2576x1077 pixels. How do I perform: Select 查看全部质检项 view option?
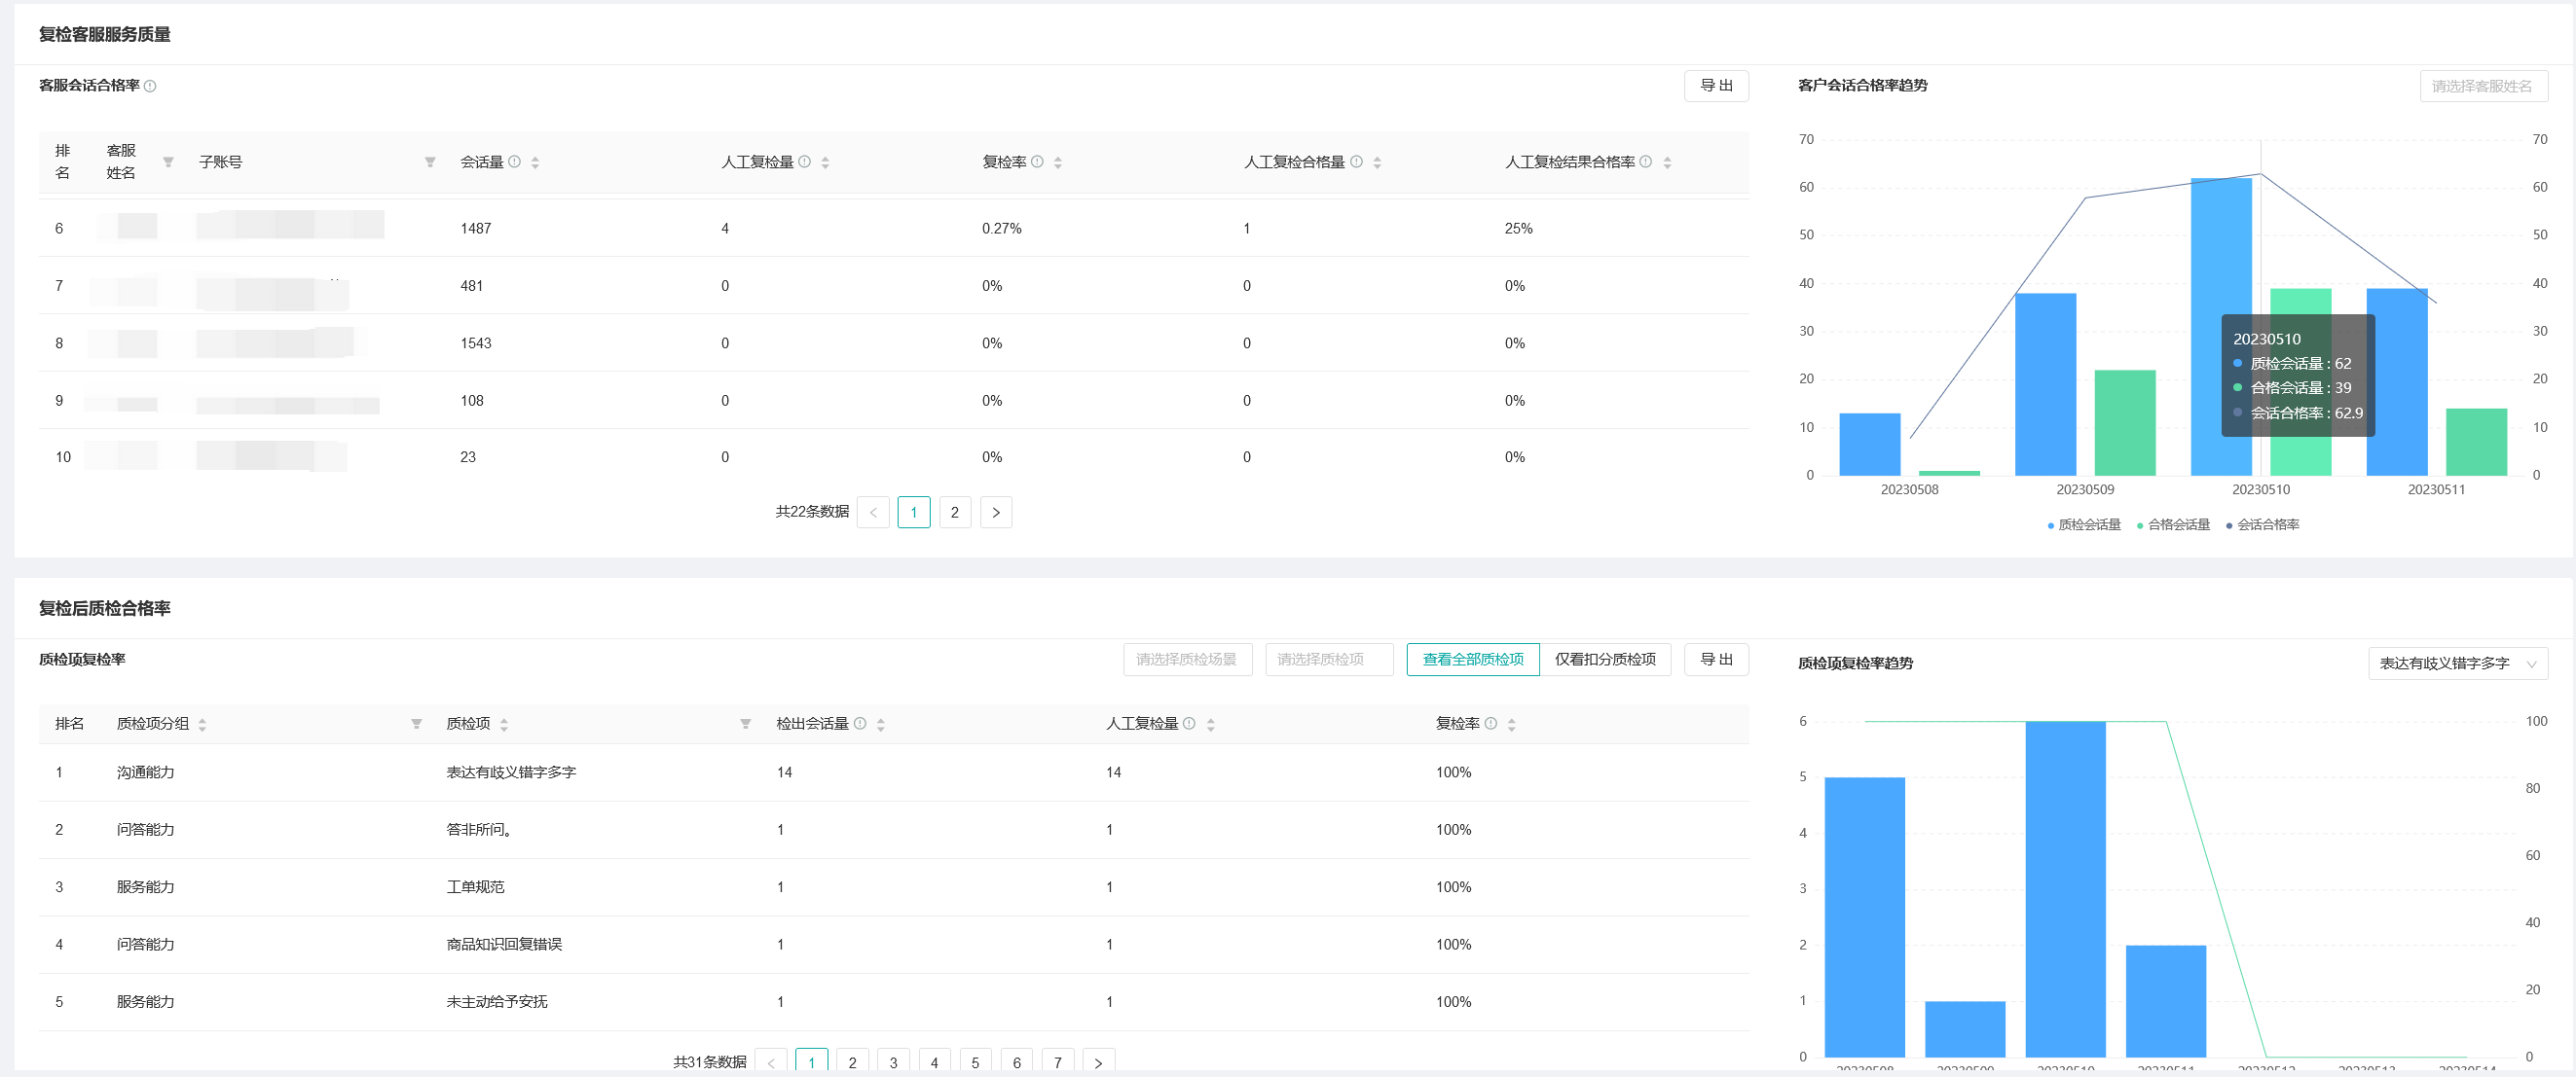coord(1473,660)
